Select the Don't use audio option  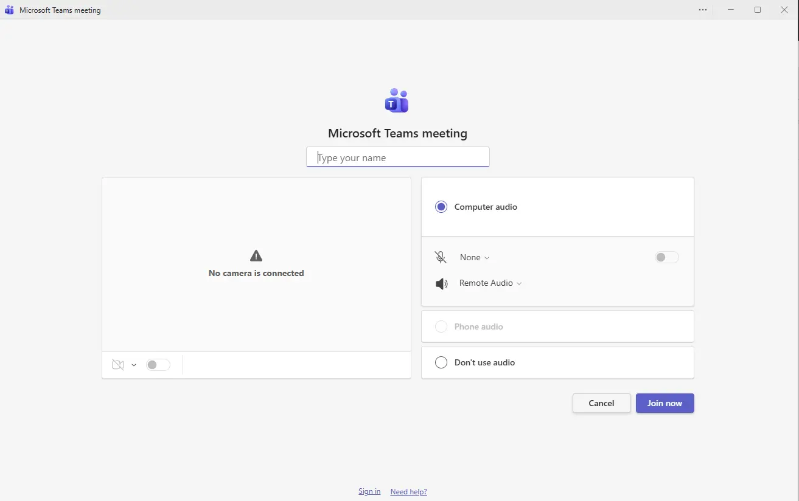point(441,362)
